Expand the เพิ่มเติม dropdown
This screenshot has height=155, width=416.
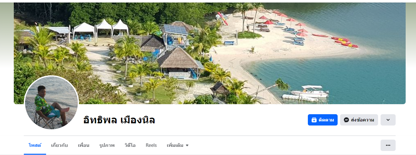[178, 145]
